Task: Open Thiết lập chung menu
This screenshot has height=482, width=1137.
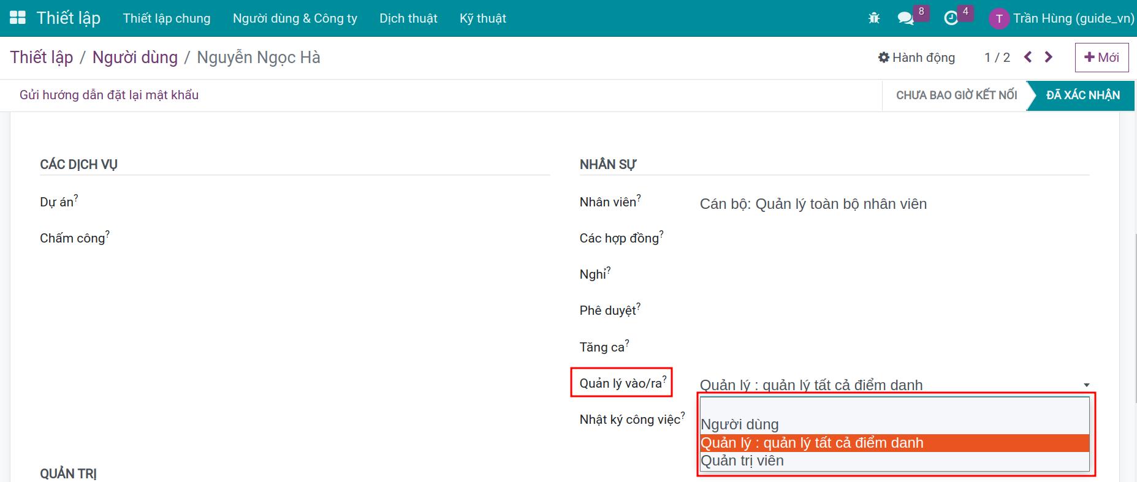Action: point(166,18)
